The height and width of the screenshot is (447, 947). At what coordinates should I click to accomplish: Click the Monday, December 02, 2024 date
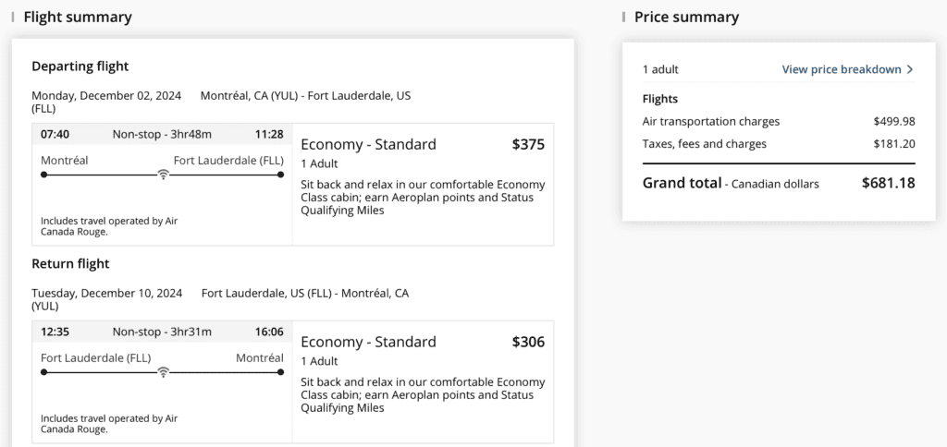coord(106,95)
